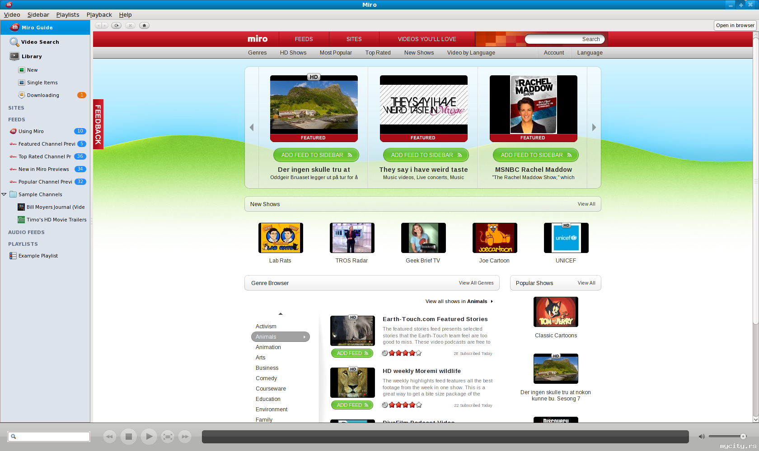Click the miro logo in the guide header
The height and width of the screenshot is (451, 759).
pyautogui.click(x=258, y=39)
